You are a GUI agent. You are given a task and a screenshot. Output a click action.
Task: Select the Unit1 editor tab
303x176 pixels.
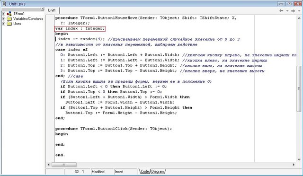[x=52, y=10]
